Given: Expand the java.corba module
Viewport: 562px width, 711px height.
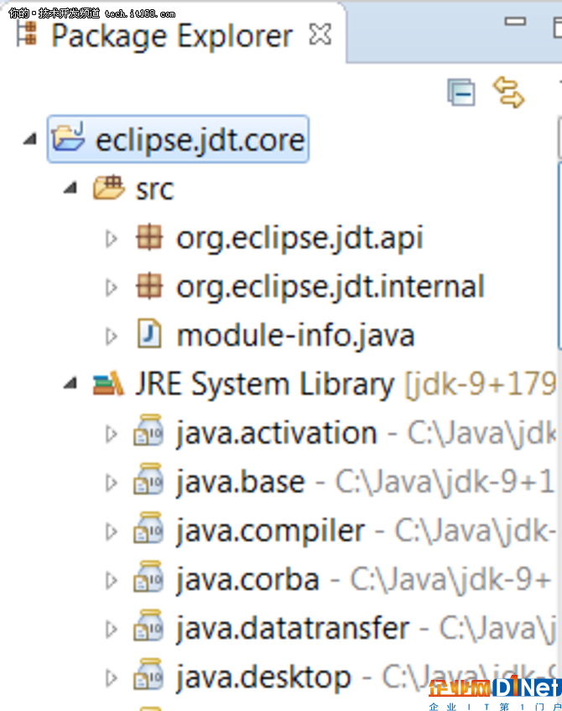Looking at the screenshot, I should coord(111,581).
